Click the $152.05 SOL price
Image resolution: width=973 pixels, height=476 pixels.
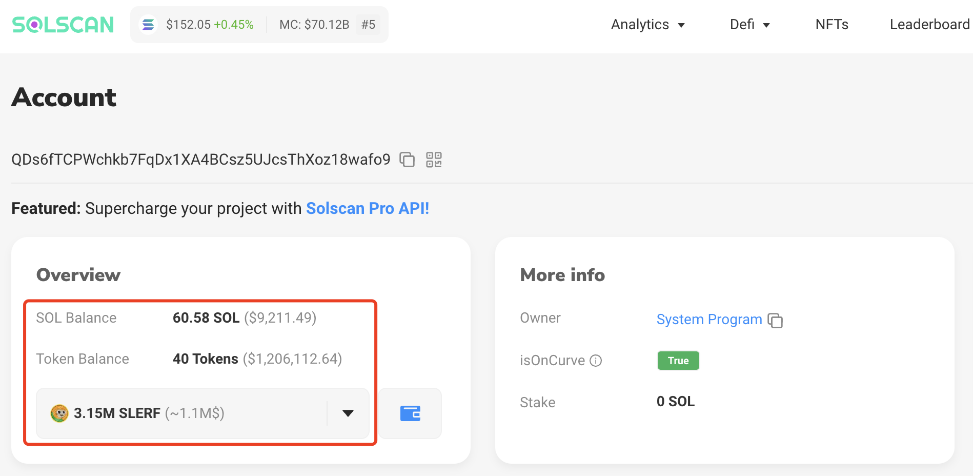pyautogui.click(x=188, y=25)
